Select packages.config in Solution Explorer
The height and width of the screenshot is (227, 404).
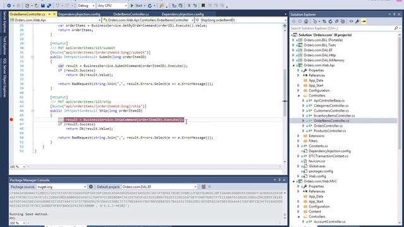coord(321,171)
